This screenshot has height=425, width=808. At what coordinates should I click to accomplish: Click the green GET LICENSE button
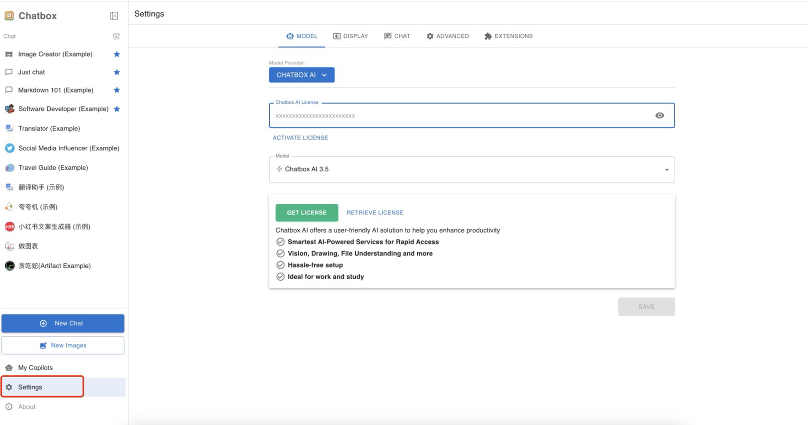(307, 213)
